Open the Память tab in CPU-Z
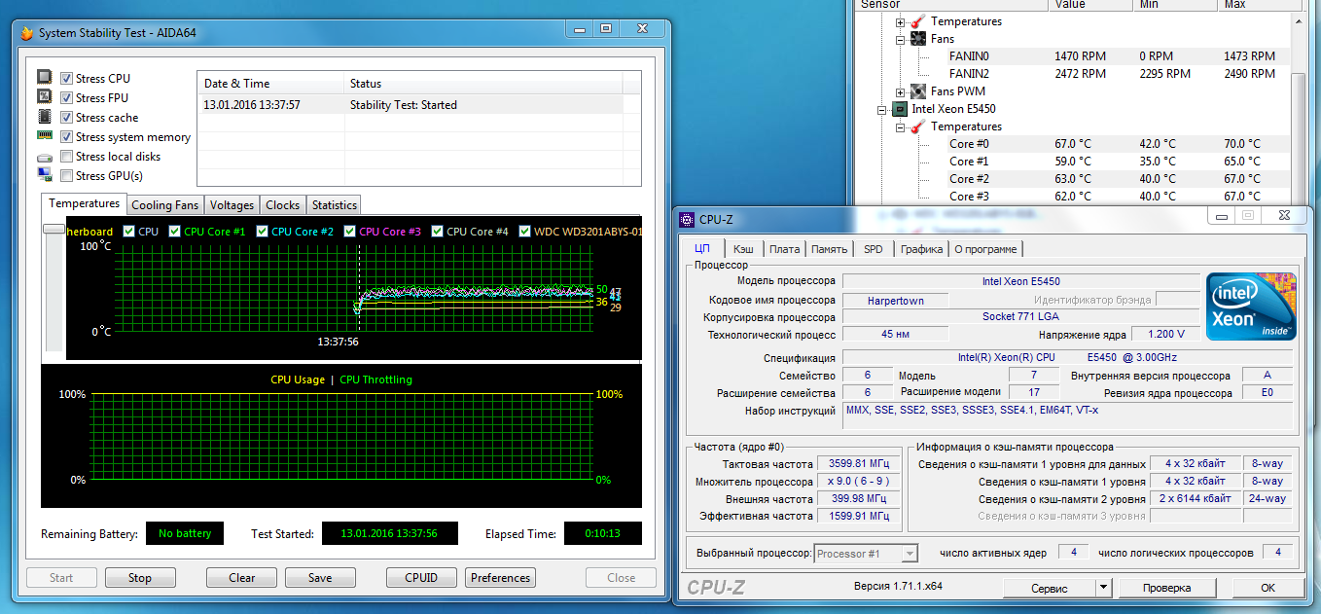This screenshot has height=614, width=1321. 830,249
